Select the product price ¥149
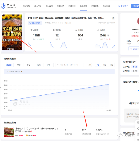Screen dimensions: 139x141 (21, 135)
